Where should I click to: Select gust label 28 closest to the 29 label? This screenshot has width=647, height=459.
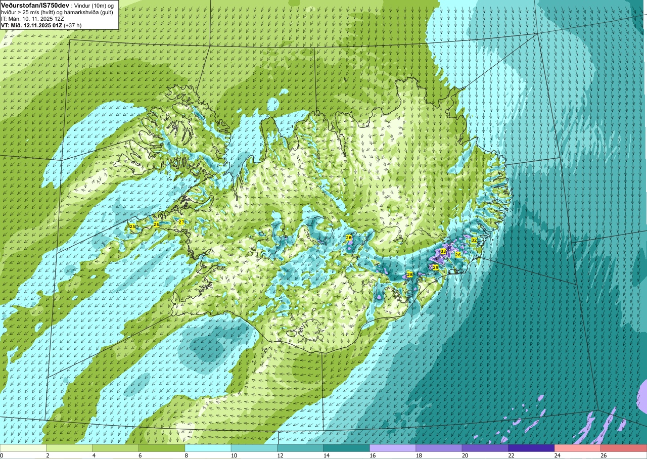point(410,274)
